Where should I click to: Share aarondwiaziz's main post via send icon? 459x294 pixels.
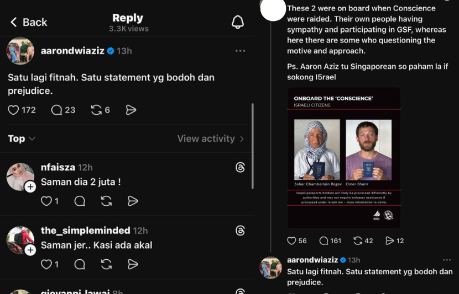point(131,110)
